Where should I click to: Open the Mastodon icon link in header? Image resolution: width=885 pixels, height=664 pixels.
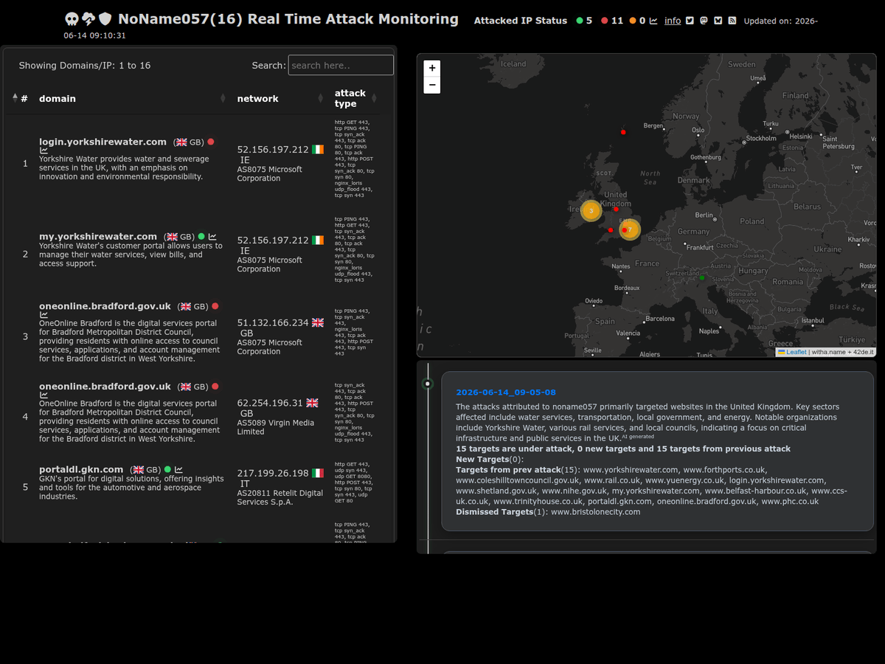704,21
